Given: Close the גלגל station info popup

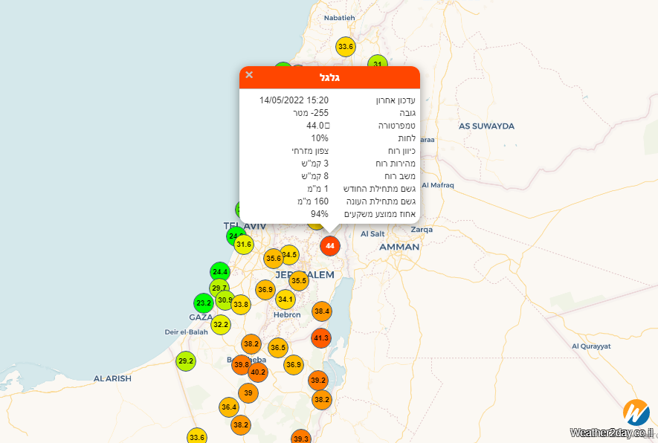Looking at the screenshot, I should tap(249, 75).
